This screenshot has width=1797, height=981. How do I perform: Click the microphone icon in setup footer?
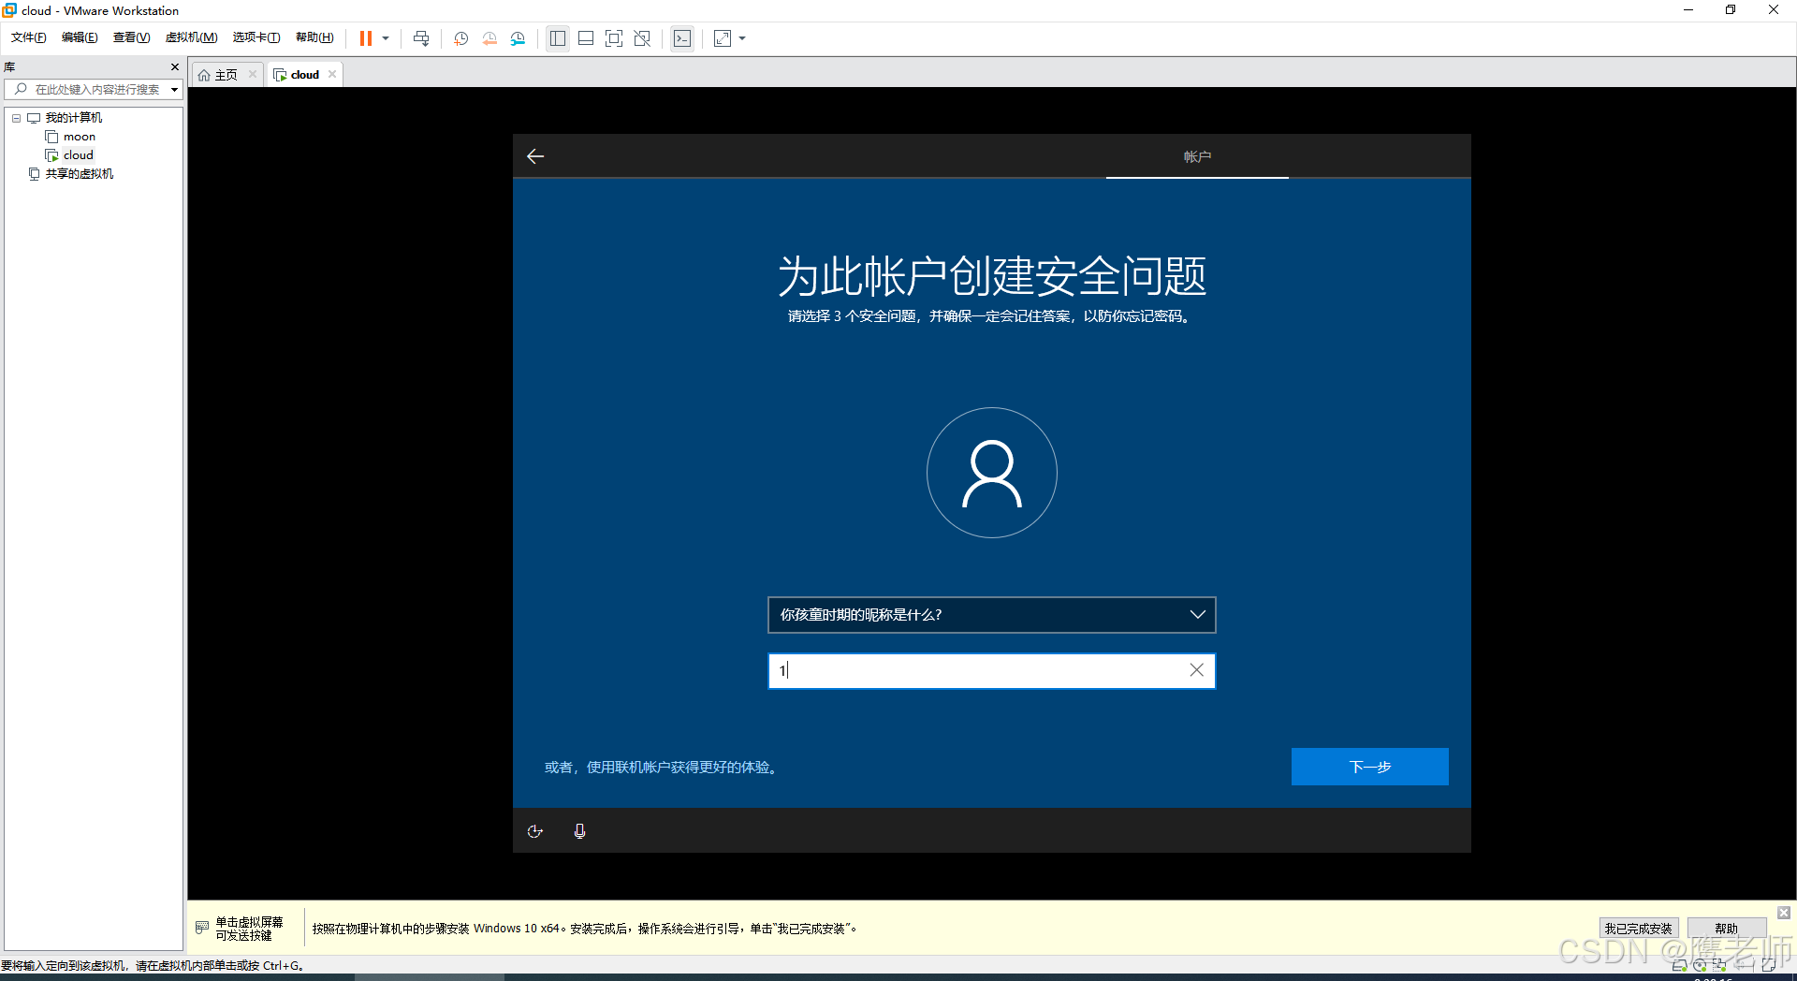click(579, 831)
